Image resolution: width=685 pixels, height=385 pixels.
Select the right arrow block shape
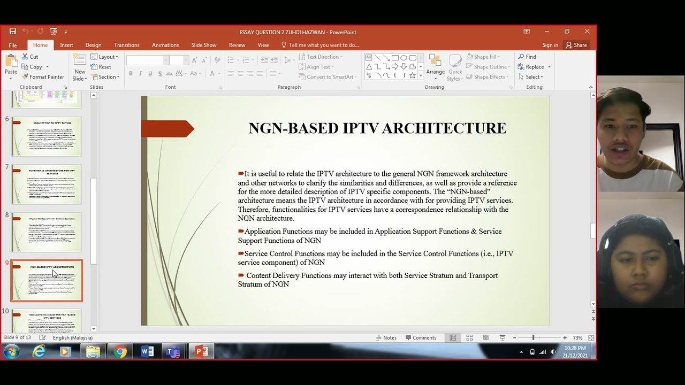click(395, 67)
